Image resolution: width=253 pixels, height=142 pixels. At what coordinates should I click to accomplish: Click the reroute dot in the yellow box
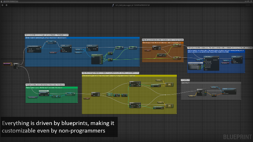tap(165, 95)
